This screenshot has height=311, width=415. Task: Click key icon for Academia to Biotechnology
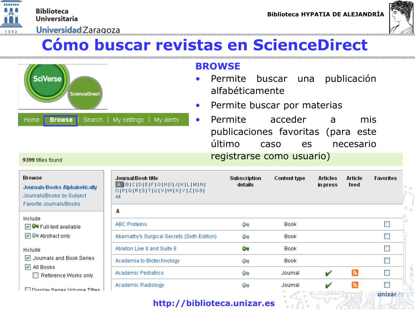[x=246, y=261]
